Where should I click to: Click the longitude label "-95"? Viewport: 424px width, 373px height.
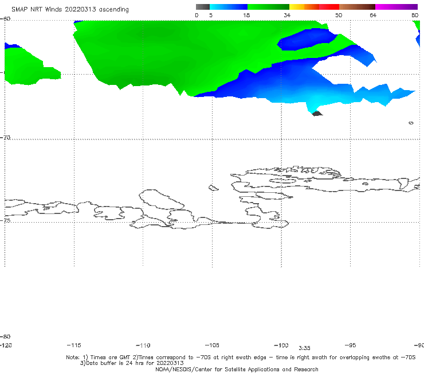coord(351,345)
